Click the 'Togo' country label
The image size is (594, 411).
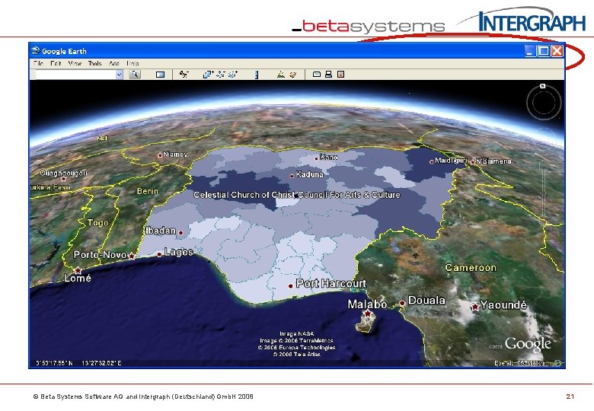click(97, 223)
